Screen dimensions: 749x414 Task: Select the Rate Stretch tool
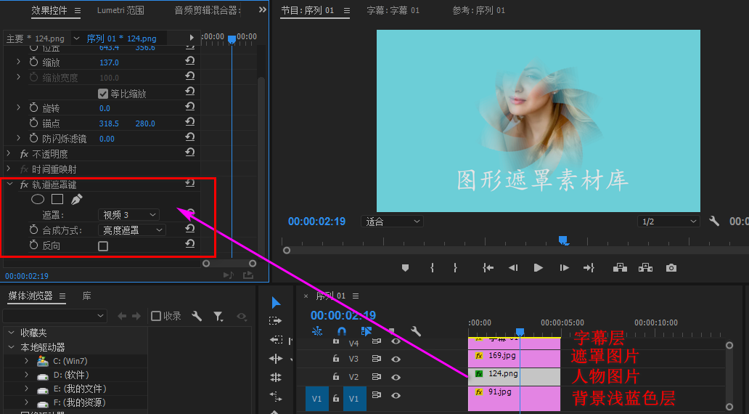pos(276,377)
